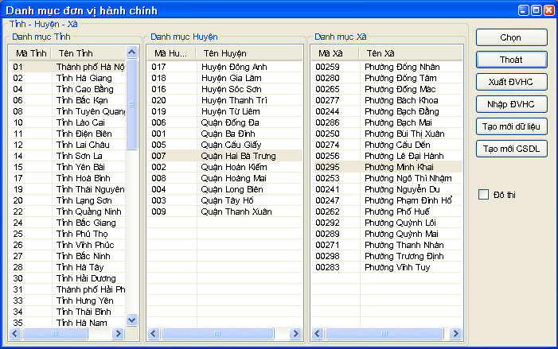
Task: Select Phường Nguyễn Du row
Action: [x=387, y=189]
